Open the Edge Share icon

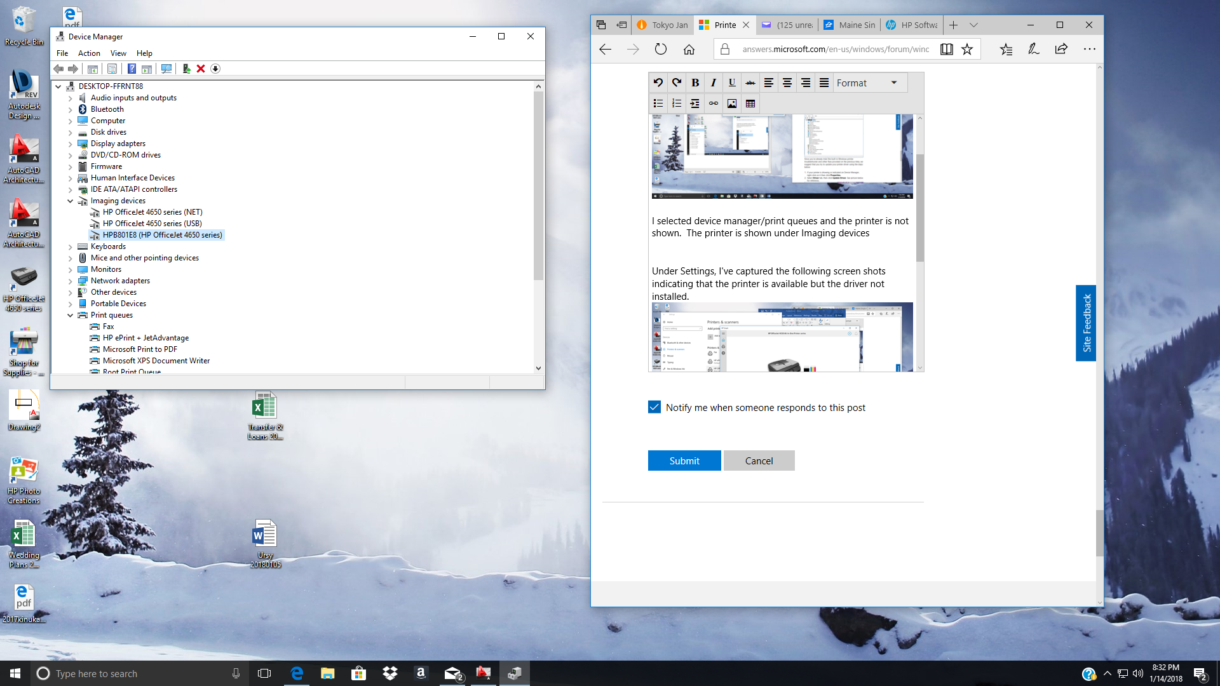pyautogui.click(x=1061, y=49)
